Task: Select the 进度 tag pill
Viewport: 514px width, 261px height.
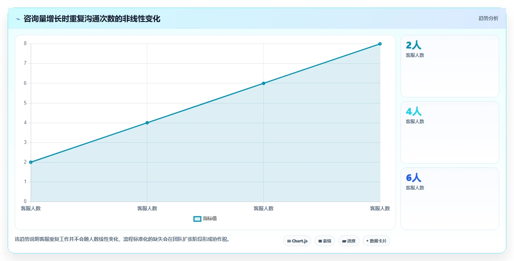Action: coord(349,241)
